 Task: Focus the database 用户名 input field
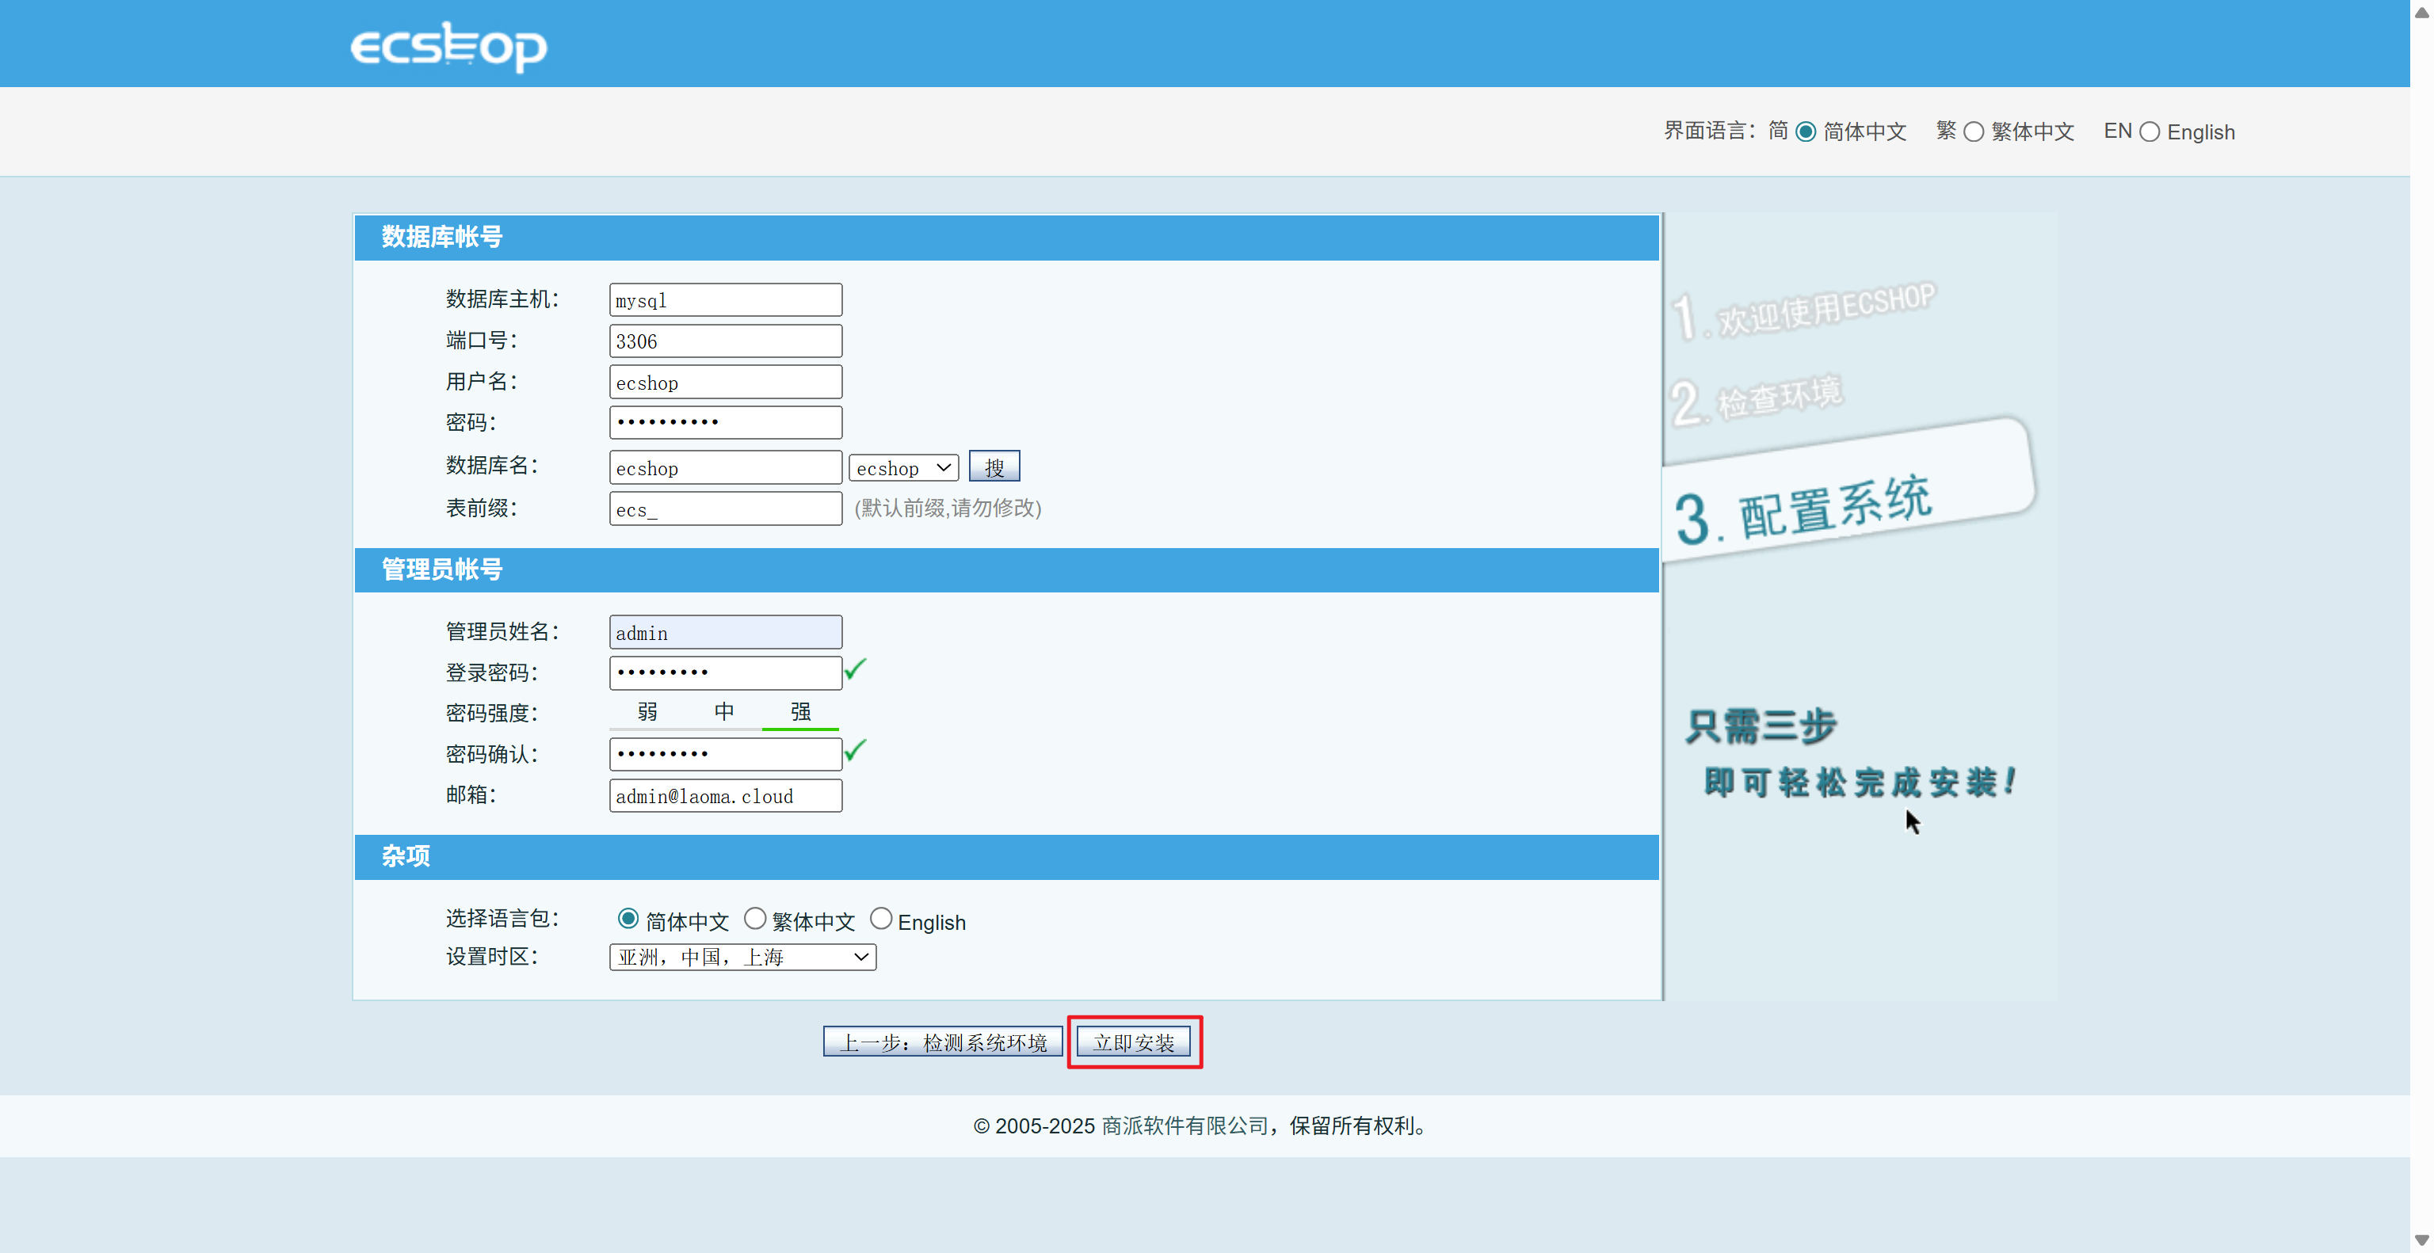tap(726, 383)
